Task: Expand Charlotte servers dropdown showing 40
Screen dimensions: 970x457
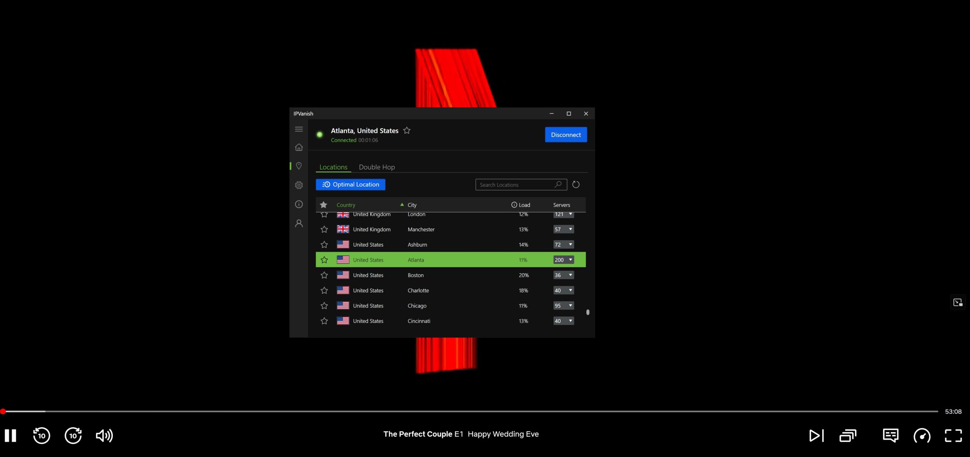Action: pyautogui.click(x=563, y=290)
